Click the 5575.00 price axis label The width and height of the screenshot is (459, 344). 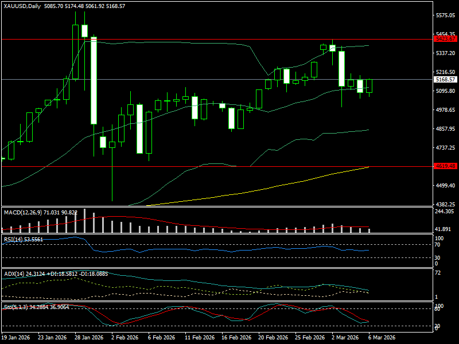(446, 15)
